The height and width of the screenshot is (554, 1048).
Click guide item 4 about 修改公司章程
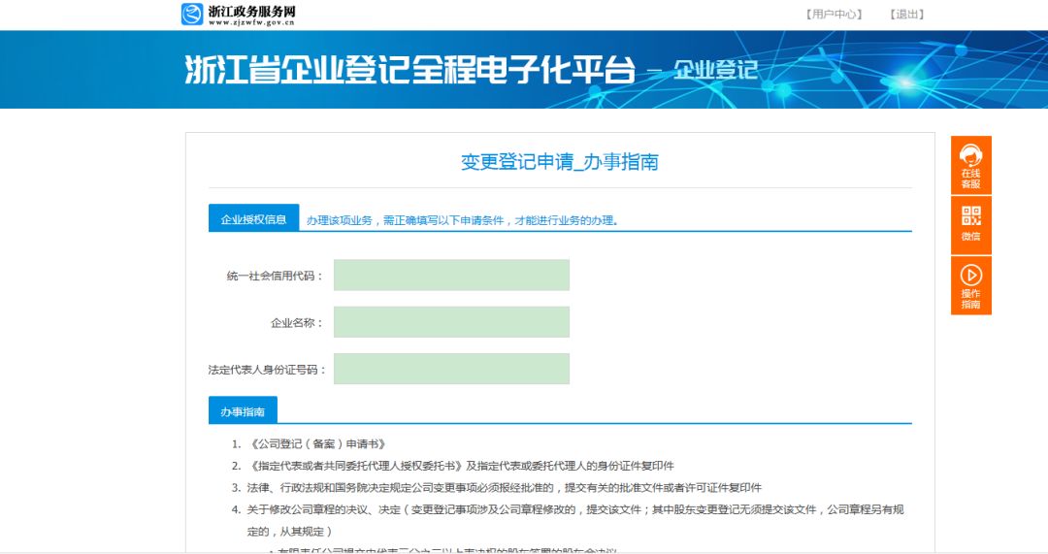pyautogui.click(x=574, y=520)
